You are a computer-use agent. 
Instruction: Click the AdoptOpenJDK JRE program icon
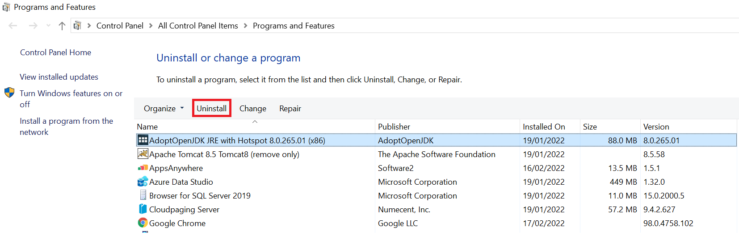[x=143, y=140]
